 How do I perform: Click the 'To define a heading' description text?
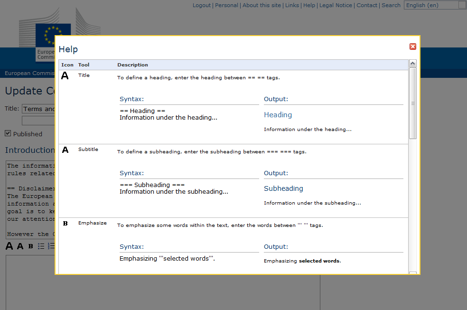[x=199, y=78]
